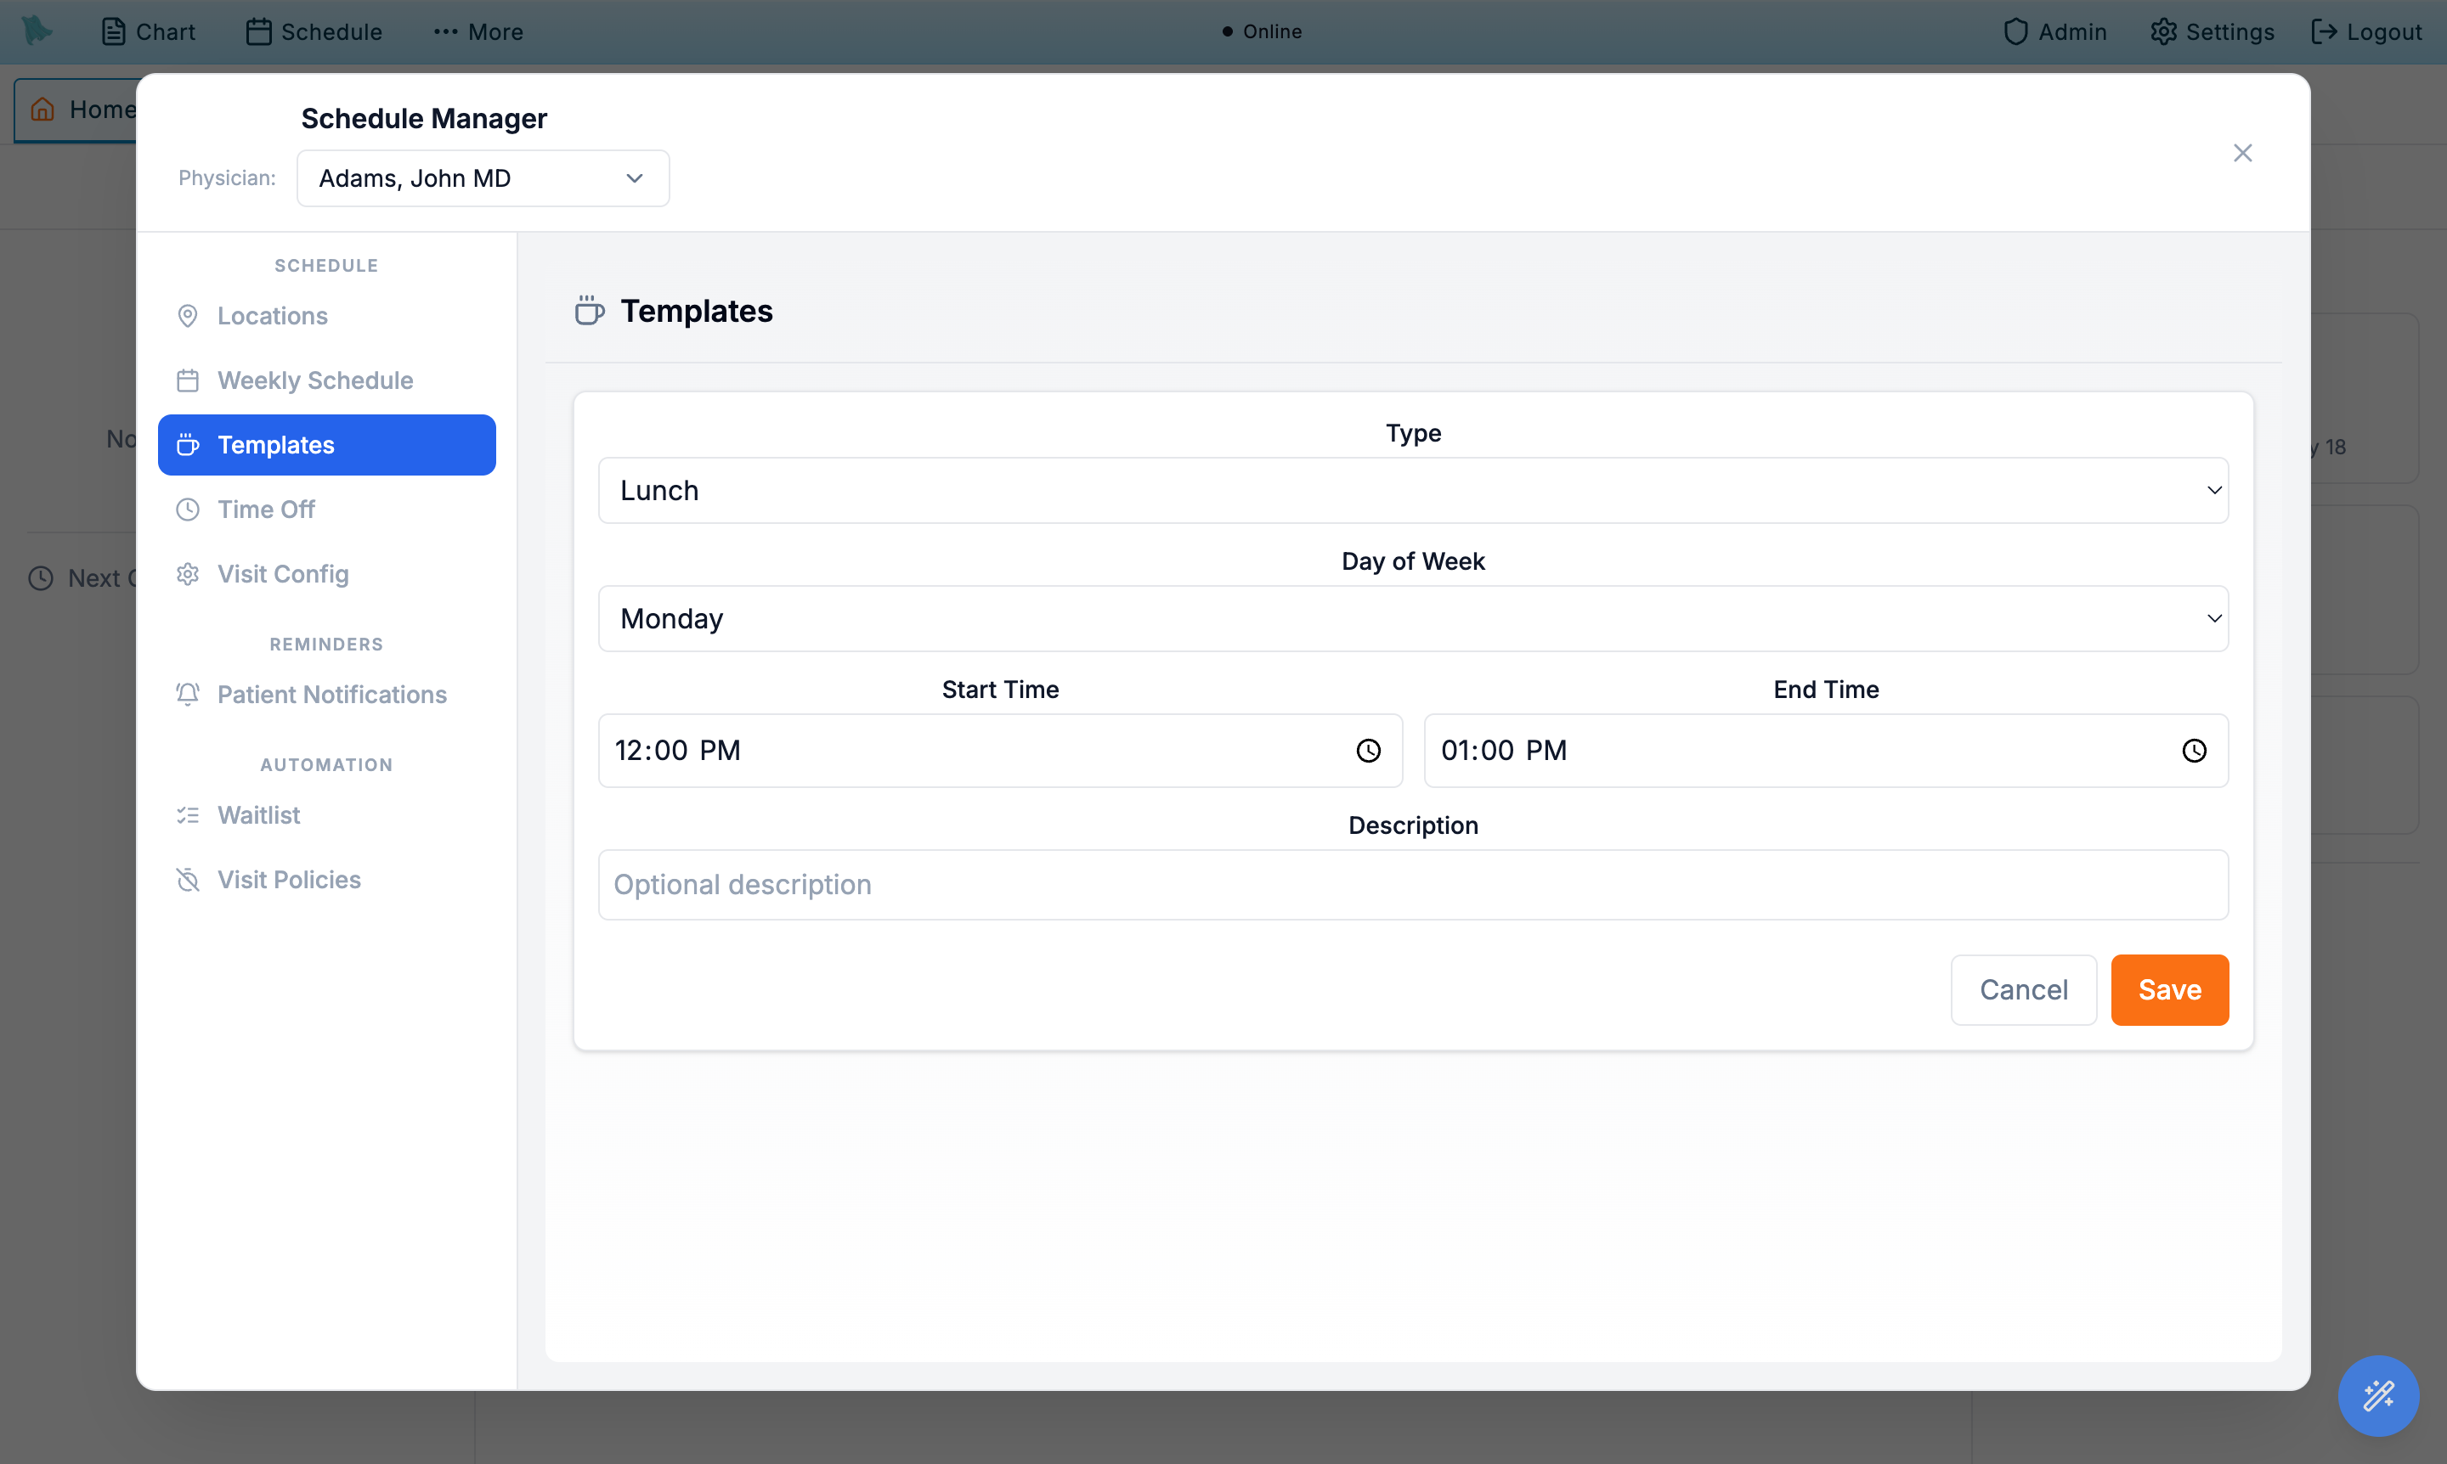Click the More ellipsis icon

click(445, 31)
